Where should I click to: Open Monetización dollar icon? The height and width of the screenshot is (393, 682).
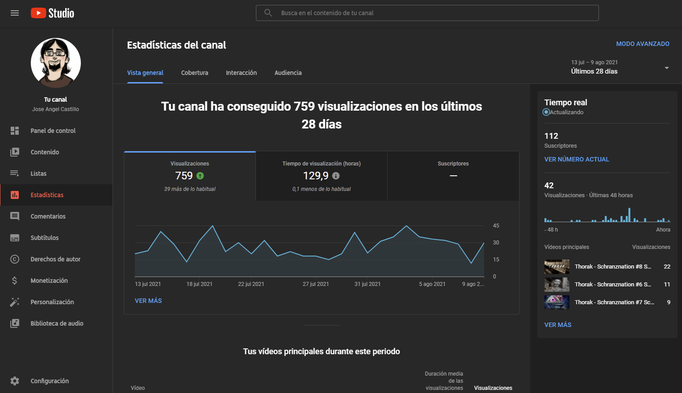(x=15, y=281)
